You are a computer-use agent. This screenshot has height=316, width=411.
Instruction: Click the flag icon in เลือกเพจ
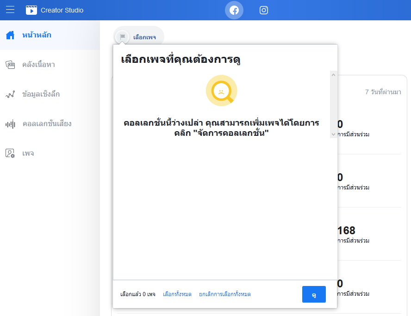pos(122,37)
